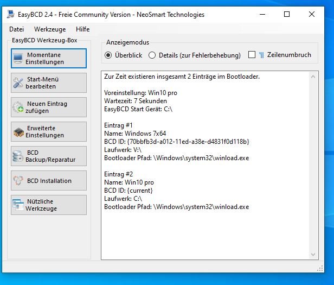Viewport: 334px width, 285px height.
Task: Click the monitor icon on Momentane Einstellungen
Action: (18, 58)
